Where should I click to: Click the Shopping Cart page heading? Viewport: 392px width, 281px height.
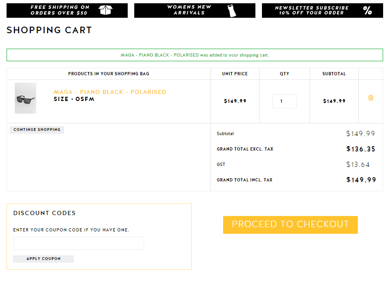[x=49, y=30]
